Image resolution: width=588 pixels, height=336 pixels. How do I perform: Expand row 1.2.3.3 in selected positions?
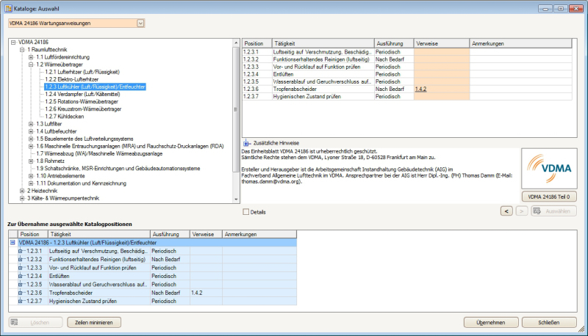tap(21, 268)
